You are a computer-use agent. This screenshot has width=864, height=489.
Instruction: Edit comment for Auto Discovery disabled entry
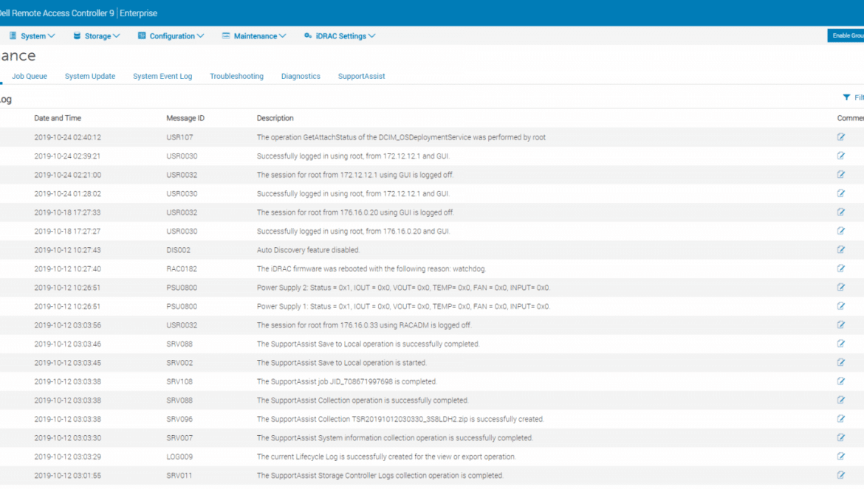pyautogui.click(x=841, y=250)
